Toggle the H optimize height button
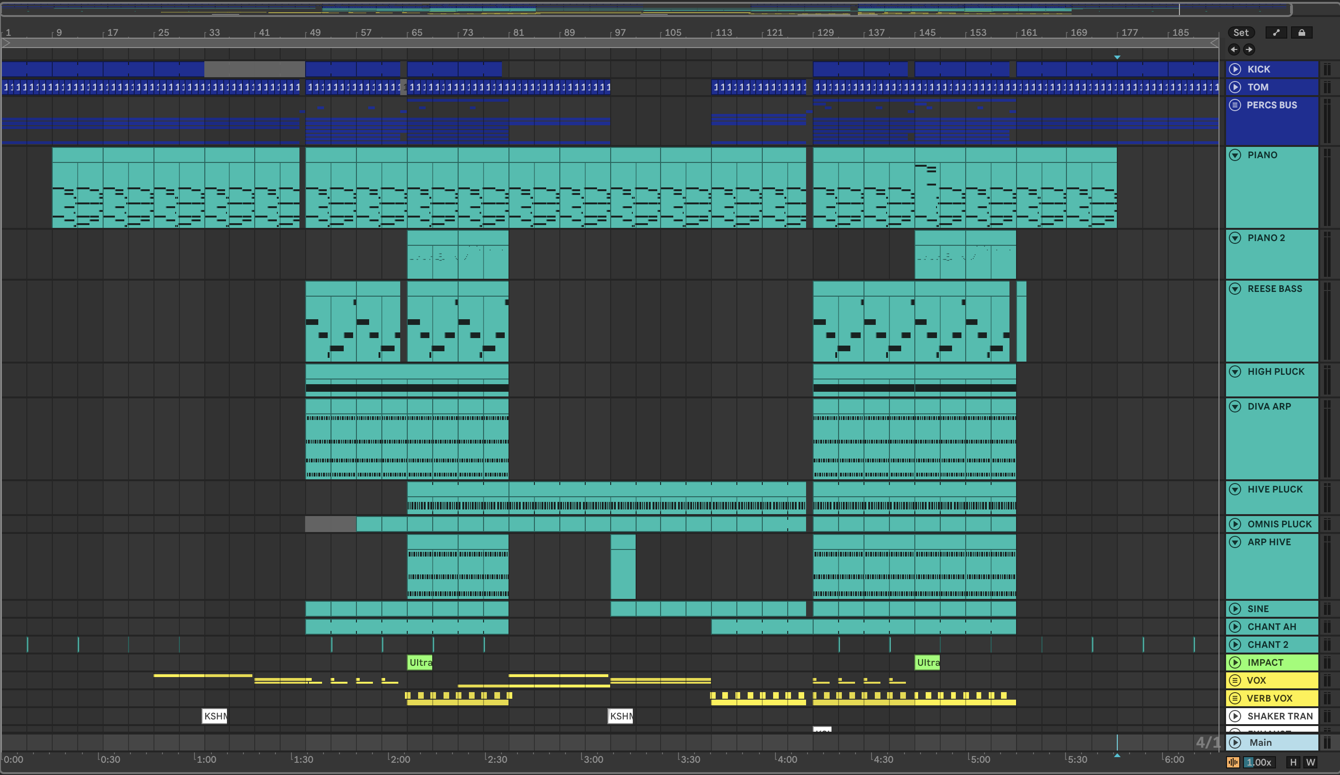 point(1293,762)
